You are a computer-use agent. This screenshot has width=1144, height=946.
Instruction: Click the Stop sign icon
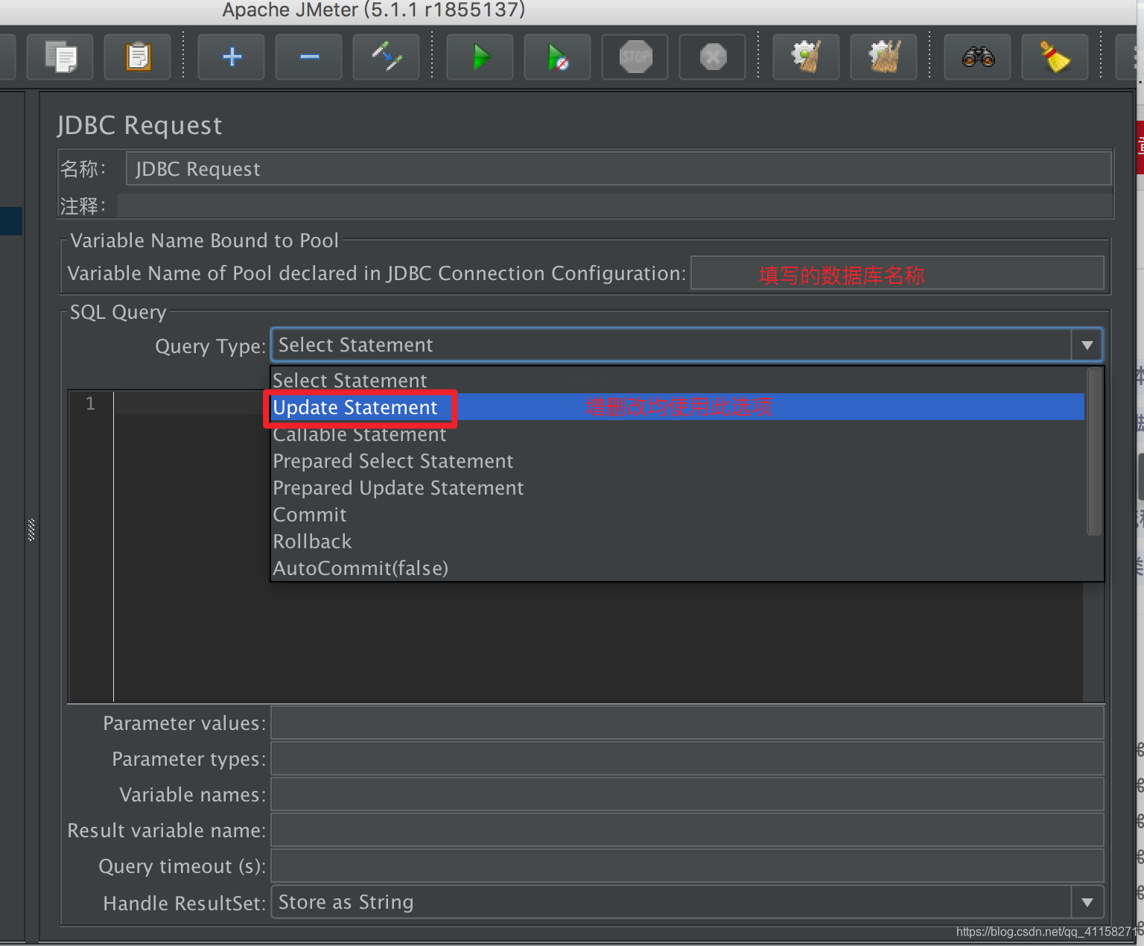[x=635, y=57]
